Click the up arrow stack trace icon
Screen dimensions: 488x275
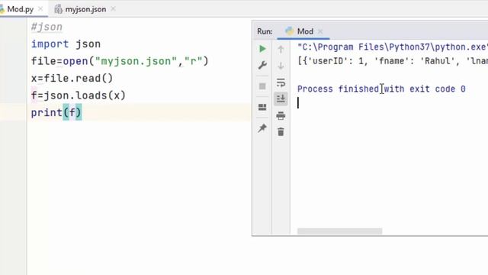pos(281,49)
